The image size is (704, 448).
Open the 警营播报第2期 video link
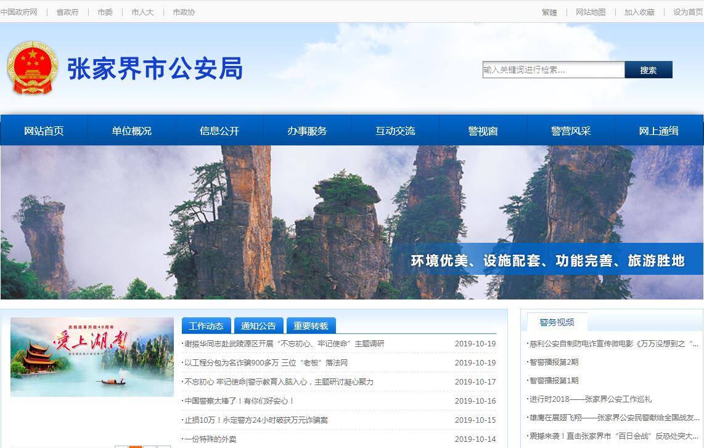pyautogui.click(x=554, y=362)
